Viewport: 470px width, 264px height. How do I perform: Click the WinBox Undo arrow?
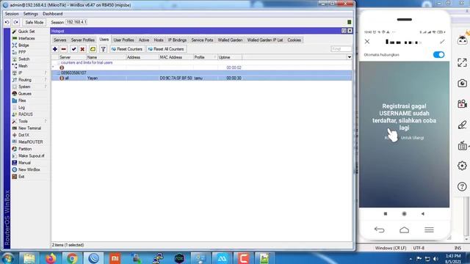tap(7, 23)
